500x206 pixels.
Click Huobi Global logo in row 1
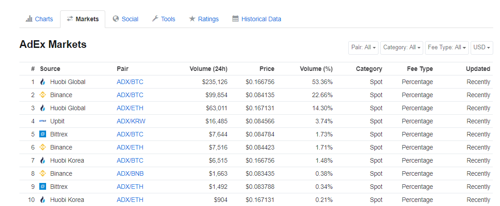[43, 82]
